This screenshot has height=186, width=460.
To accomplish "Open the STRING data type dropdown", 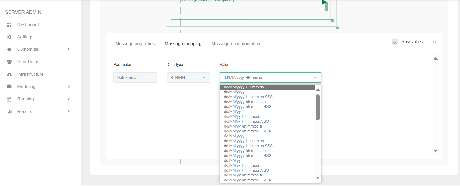I will point(188,78).
